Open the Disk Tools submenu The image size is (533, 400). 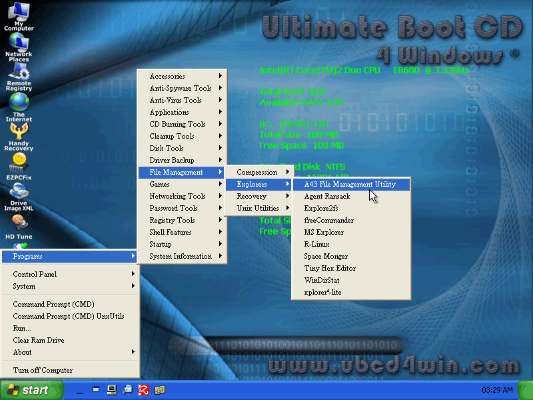181,148
